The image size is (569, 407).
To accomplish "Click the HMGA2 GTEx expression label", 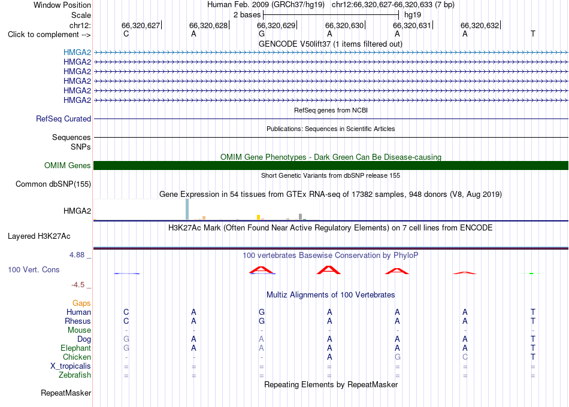I will [x=77, y=211].
